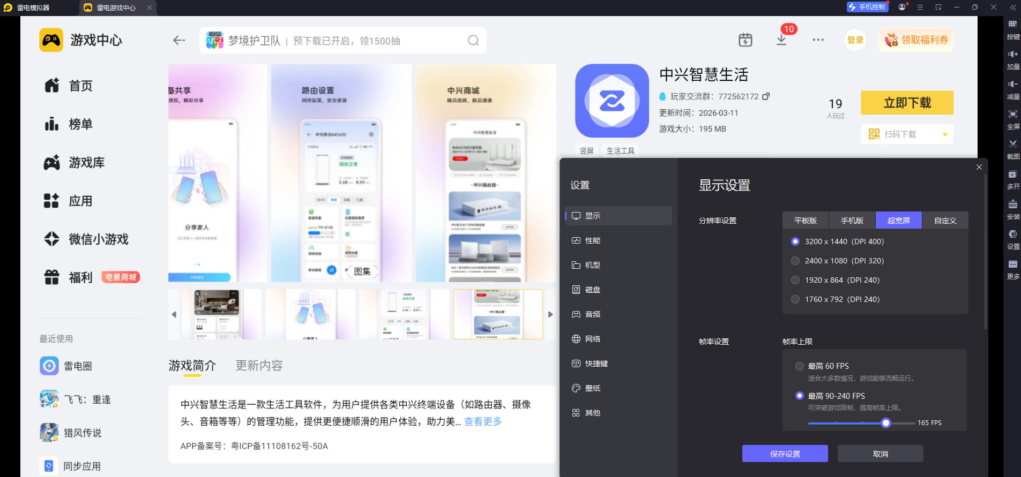Collapse the emulator right sidebar with double chevron

tap(1012, 7)
